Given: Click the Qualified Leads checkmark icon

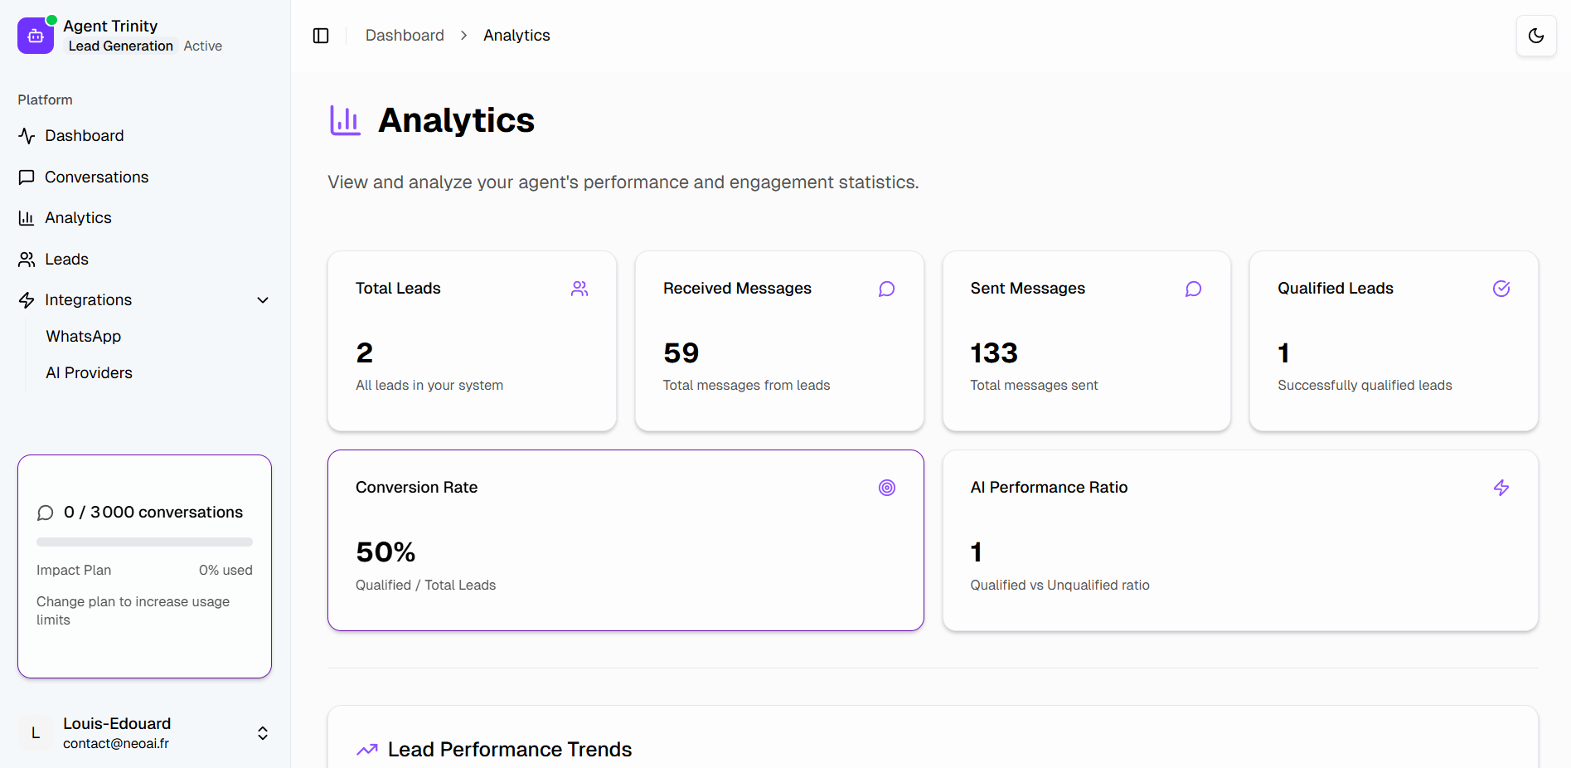Looking at the screenshot, I should (1501, 289).
